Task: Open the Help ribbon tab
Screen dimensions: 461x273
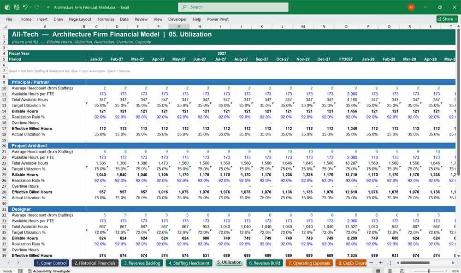Action: [x=197, y=19]
